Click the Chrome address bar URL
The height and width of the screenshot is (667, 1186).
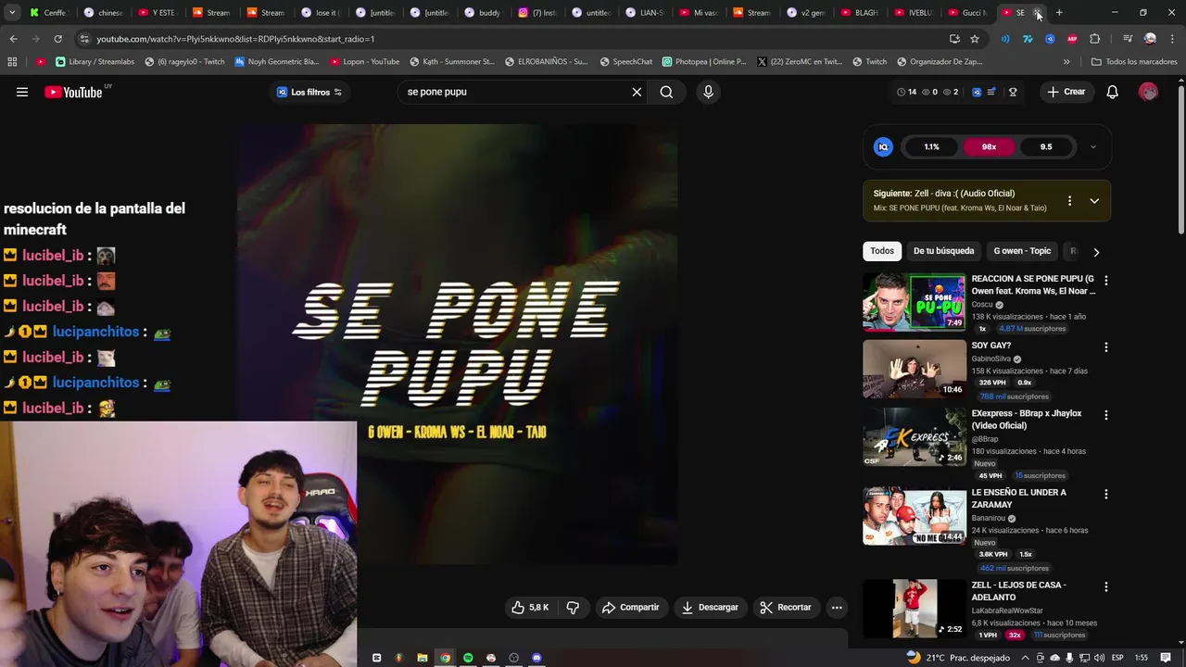tap(235, 39)
